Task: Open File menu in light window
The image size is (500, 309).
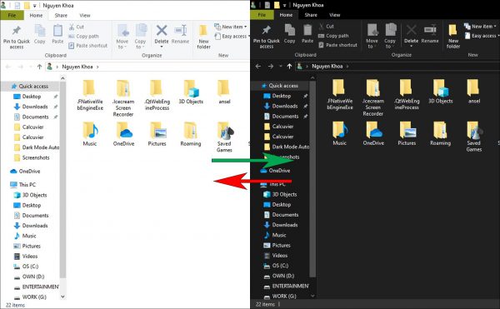Action: (12, 15)
